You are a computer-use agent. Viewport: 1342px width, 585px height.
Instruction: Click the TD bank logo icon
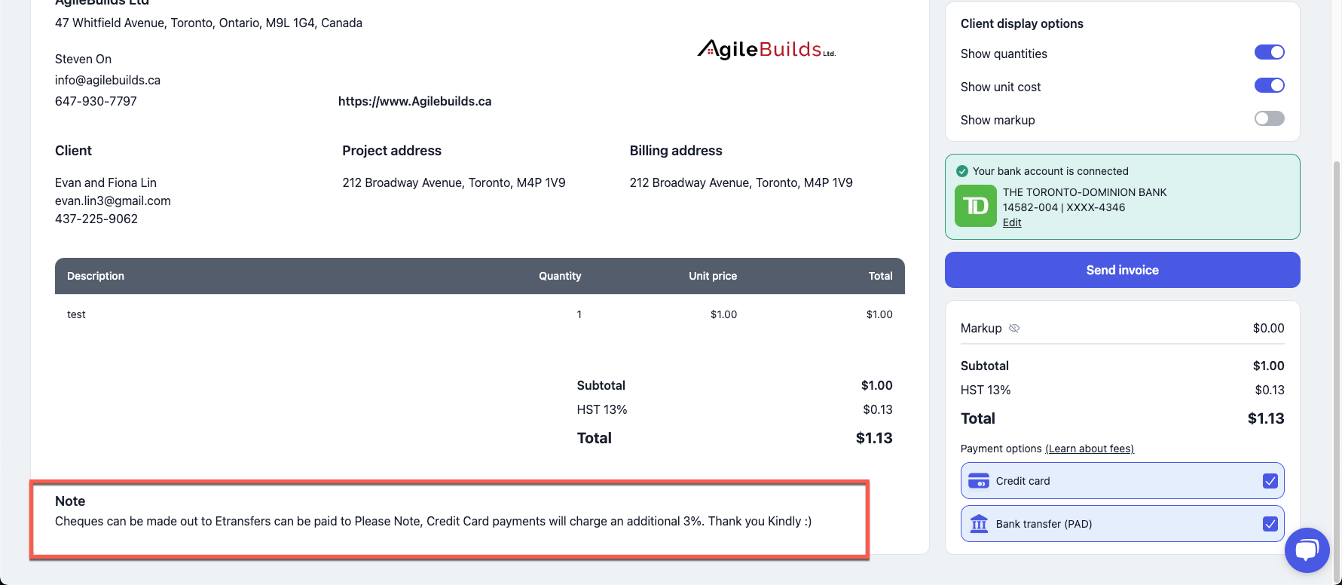tap(976, 206)
